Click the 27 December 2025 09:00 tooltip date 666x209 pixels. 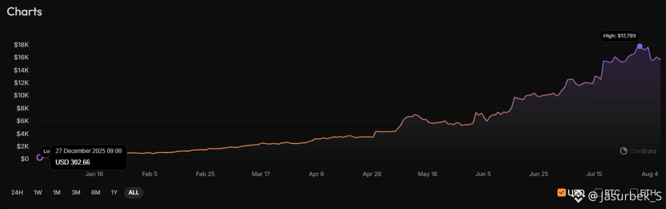click(x=89, y=151)
